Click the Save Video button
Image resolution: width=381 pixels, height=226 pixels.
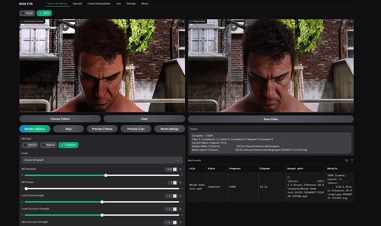(x=271, y=119)
